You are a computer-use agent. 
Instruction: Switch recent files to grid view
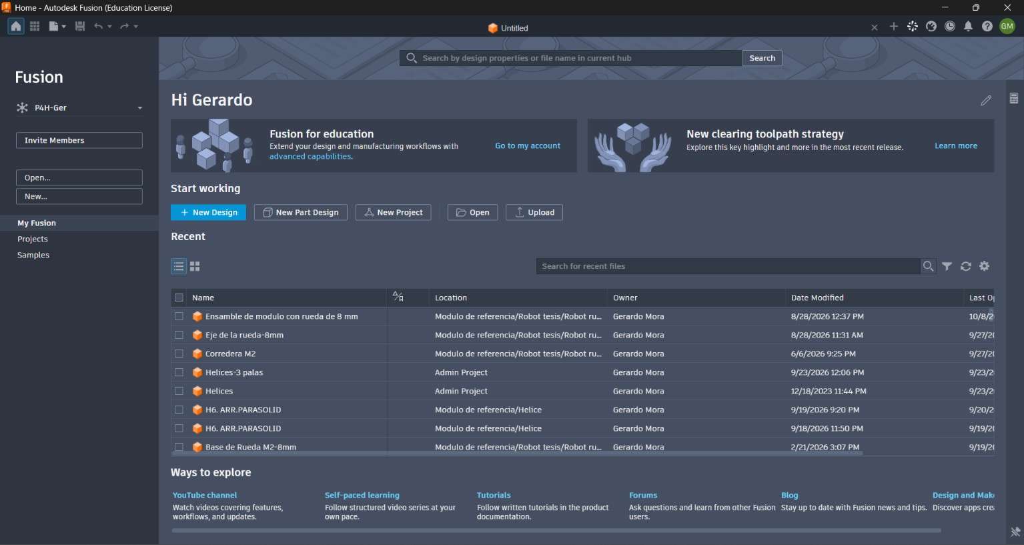coord(195,266)
